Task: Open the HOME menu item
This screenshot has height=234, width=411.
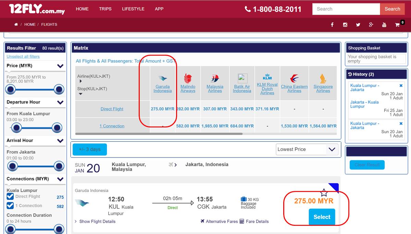Action: tap(82, 9)
